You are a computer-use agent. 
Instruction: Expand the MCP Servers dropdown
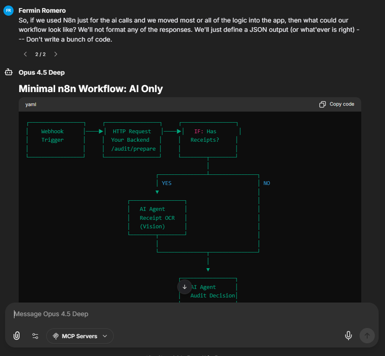[x=80, y=336]
